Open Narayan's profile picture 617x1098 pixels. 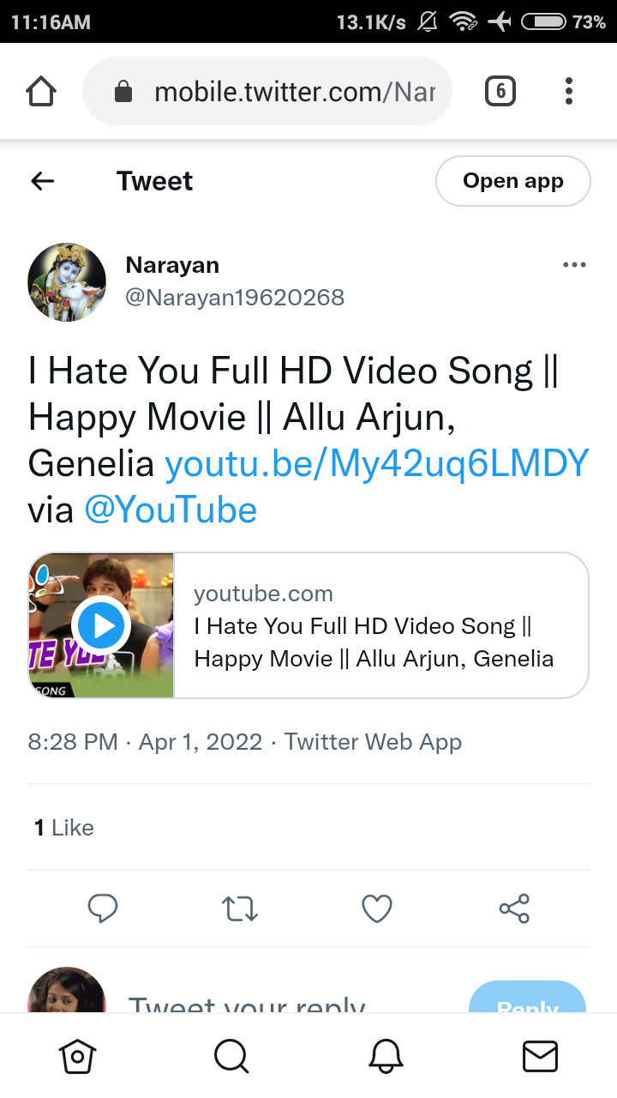(67, 281)
